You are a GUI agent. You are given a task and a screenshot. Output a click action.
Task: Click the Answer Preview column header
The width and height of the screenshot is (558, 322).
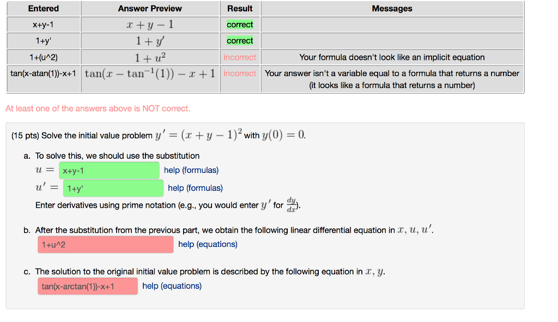click(150, 9)
